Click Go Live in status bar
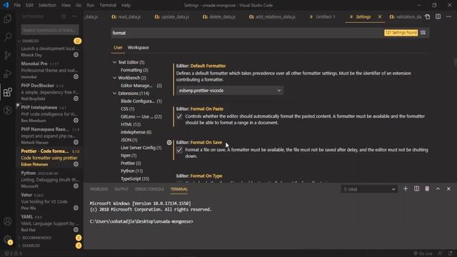This screenshot has width=457, height=257. click(x=423, y=253)
